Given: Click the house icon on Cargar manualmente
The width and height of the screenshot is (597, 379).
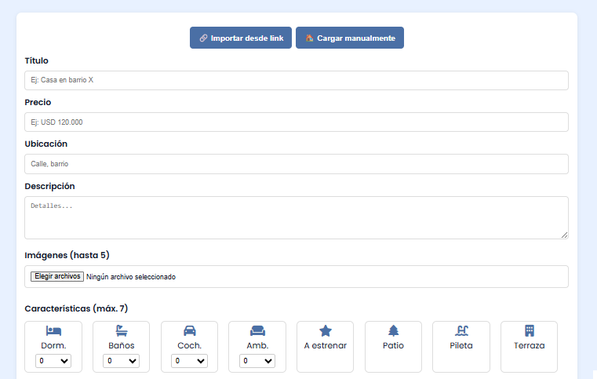Looking at the screenshot, I should click(x=310, y=38).
